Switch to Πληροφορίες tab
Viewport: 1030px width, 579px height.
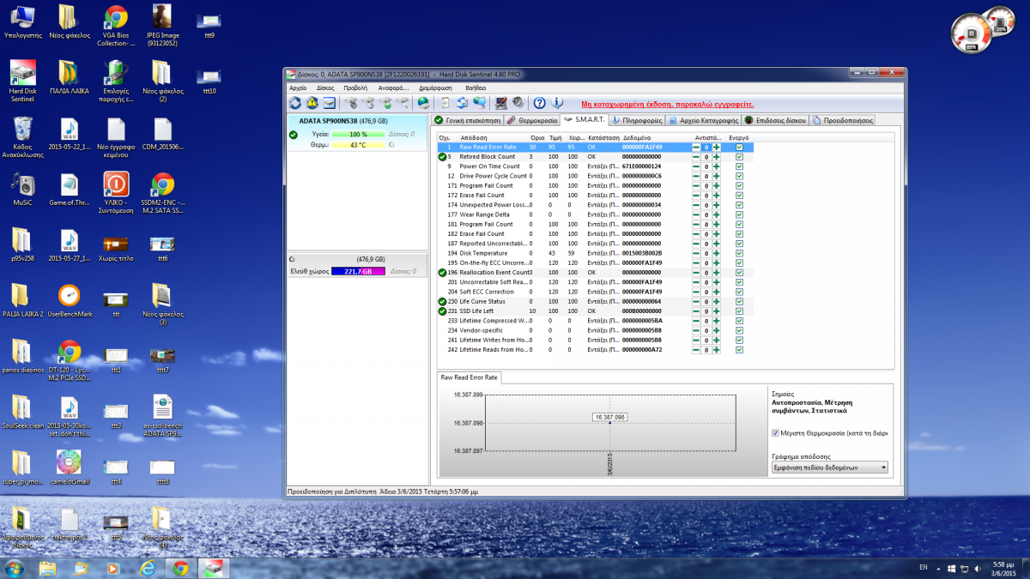pos(638,120)
